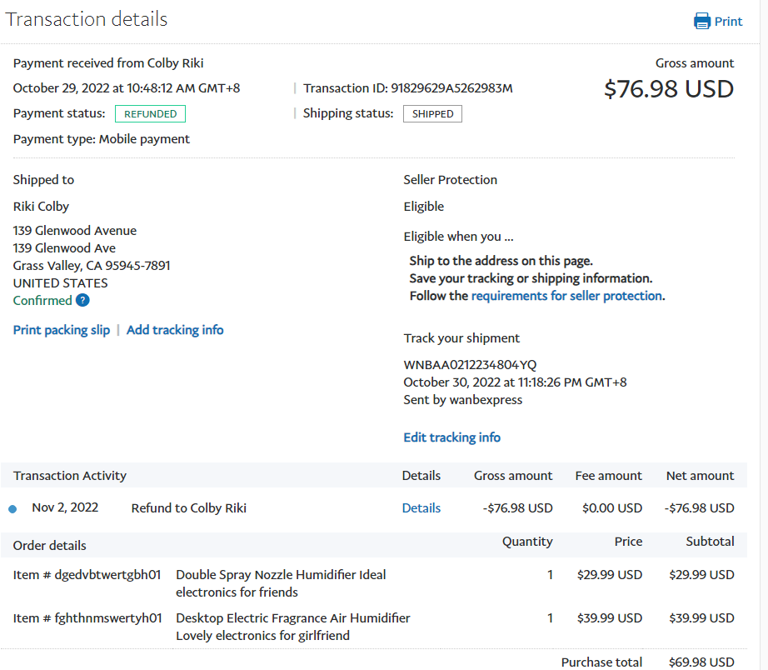768x670 pixels.
Task: Click the transaction ID 91829629A5262983M
Action: click(451, 88)
